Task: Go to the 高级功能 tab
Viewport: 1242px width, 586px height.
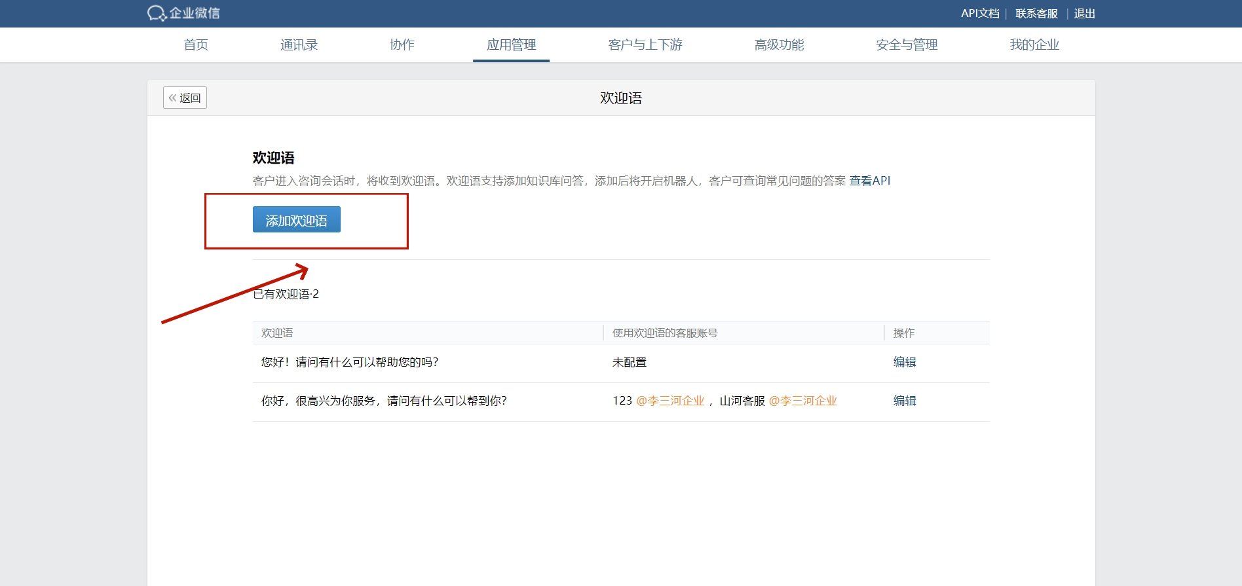Action: [779, 45]
